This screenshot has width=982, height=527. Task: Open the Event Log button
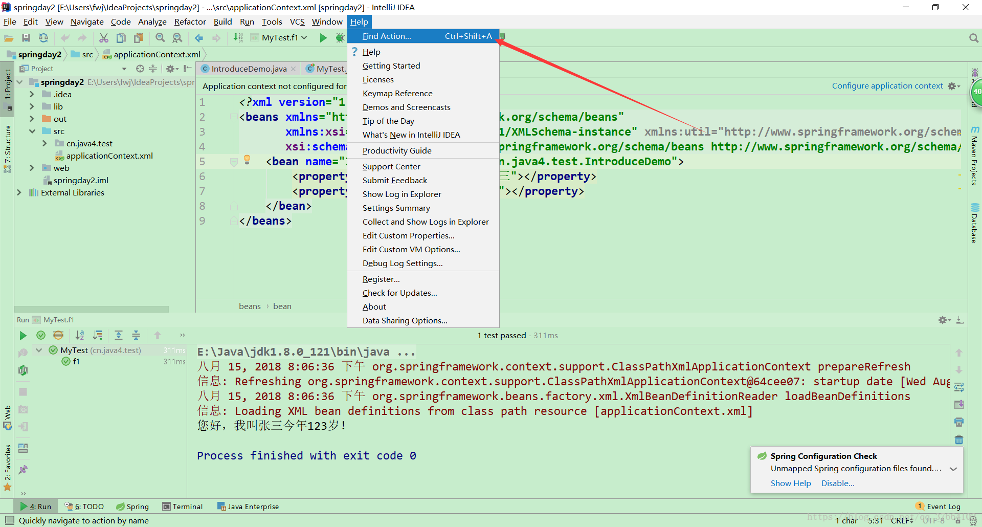(939, 507)
